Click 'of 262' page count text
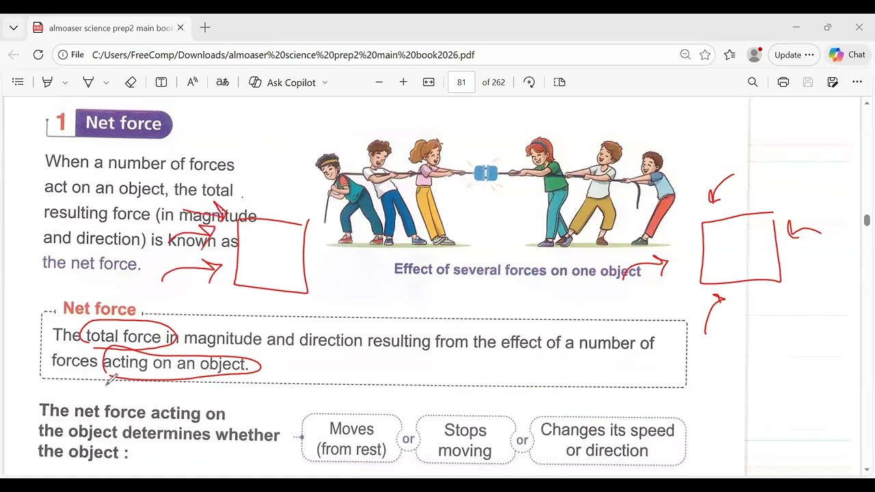The image size is (875, 492). 494,82
